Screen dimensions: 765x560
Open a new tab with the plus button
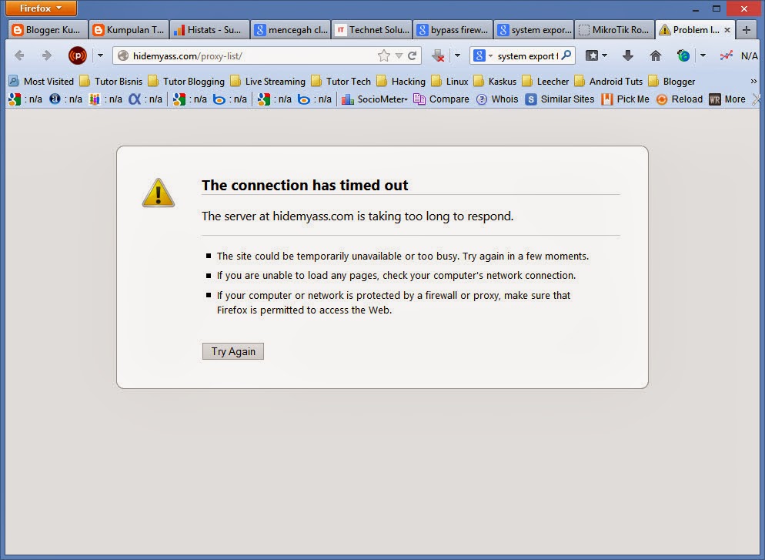coord(745,30)
